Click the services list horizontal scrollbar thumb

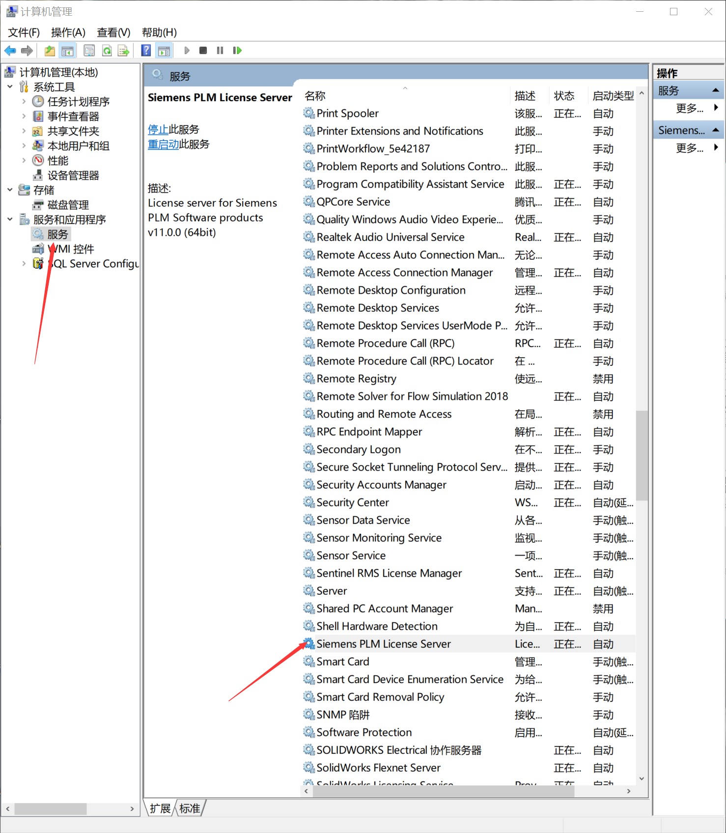pos(444,791)
